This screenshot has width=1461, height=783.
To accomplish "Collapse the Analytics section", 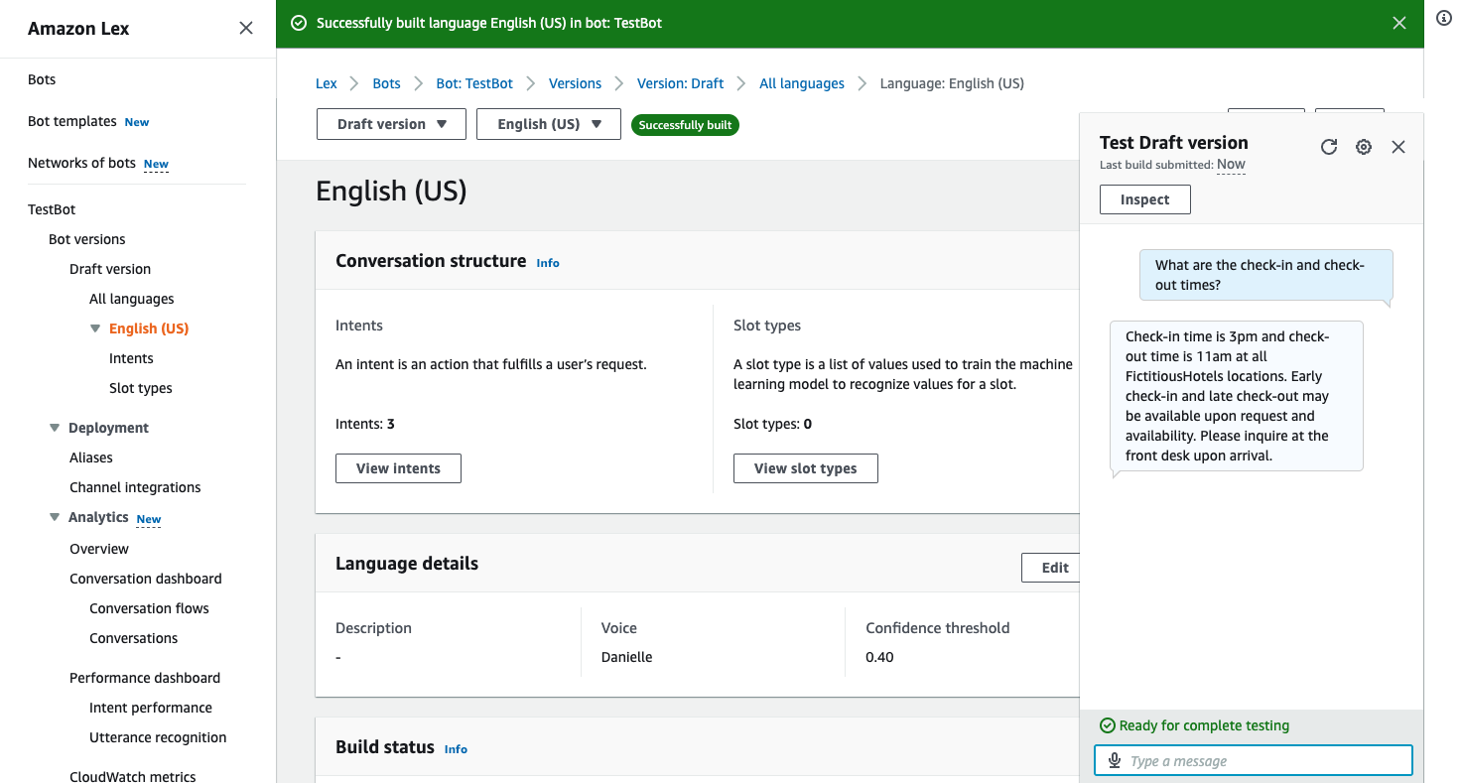I will tap(55, 517).
